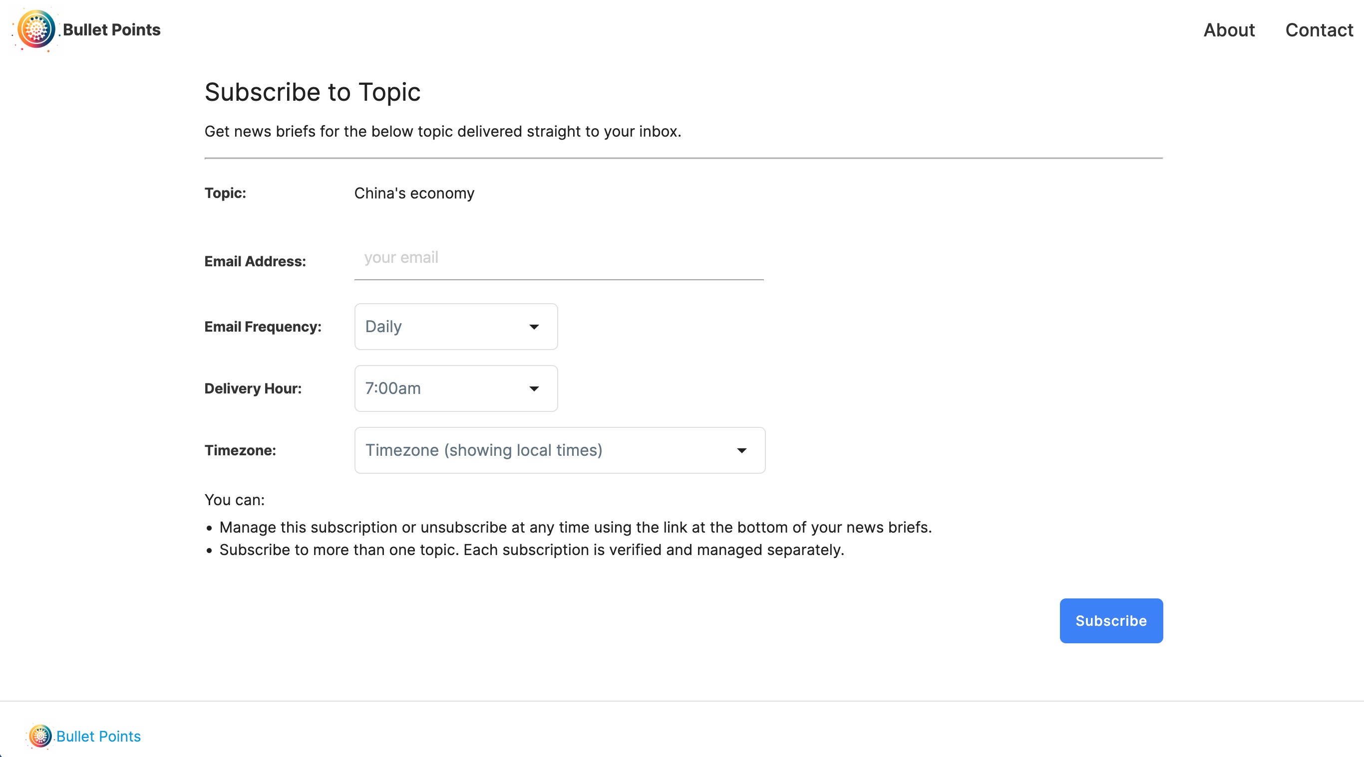1364x757 pixels.
Task: Click the Email Frequency dropdown arrow icon
Action: click(534, 327)
